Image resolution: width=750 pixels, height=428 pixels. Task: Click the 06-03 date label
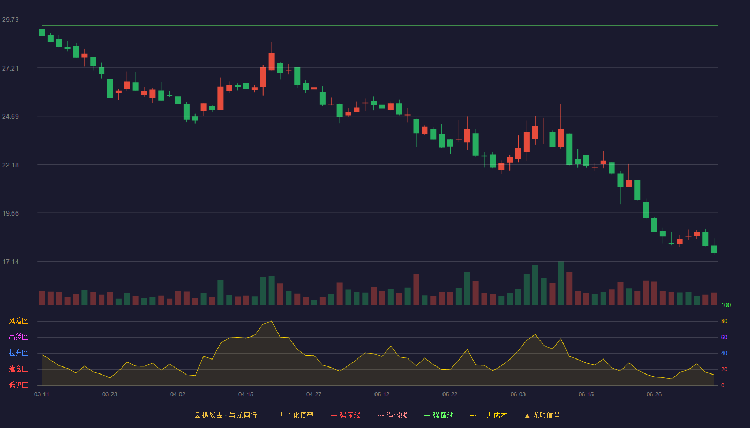[x=518, y=394]
